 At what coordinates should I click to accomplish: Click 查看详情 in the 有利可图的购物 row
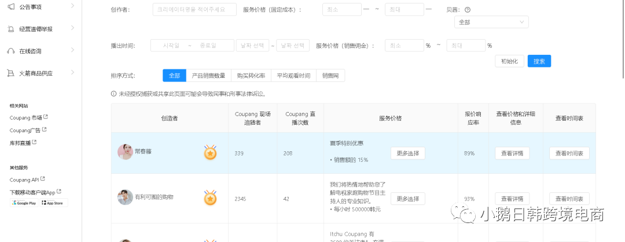click(512, 199)
